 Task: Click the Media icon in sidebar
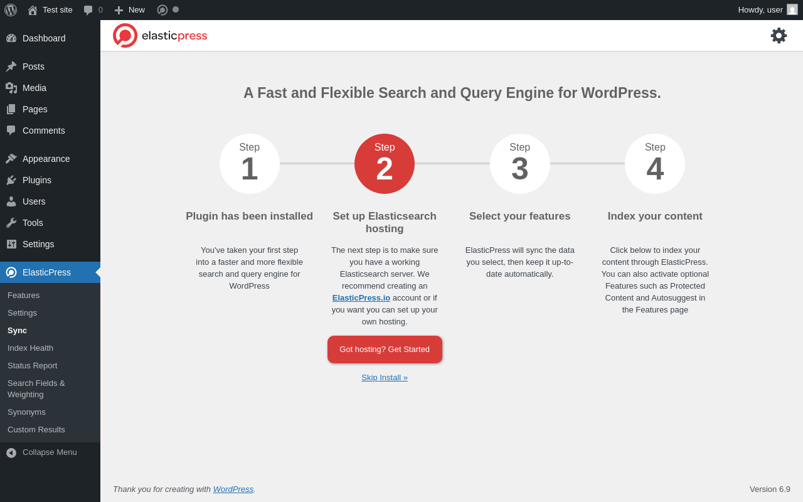(11, 88)
